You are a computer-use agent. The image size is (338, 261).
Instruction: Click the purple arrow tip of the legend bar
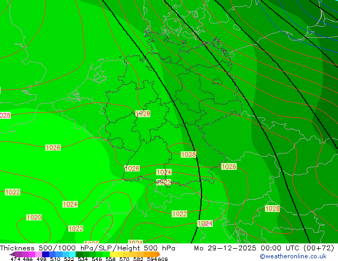tap(12, 254)
